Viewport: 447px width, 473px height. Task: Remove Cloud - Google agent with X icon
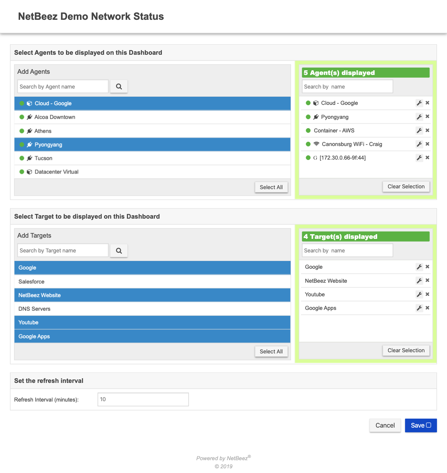(427, 103)
